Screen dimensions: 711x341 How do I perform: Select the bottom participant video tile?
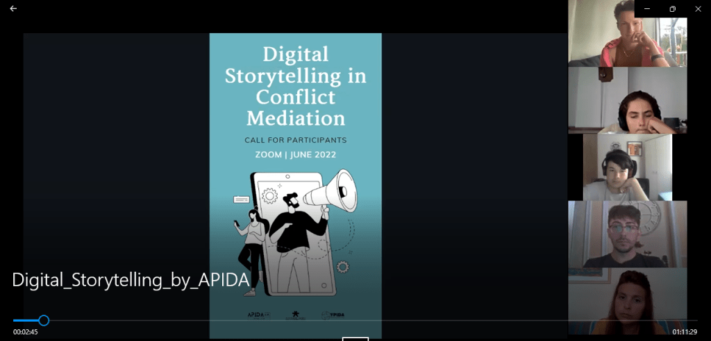pos(627,301)
